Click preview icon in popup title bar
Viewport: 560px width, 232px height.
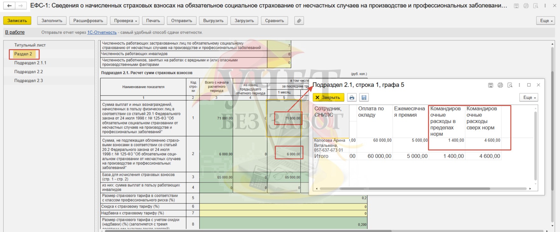[x=510, y=85]
